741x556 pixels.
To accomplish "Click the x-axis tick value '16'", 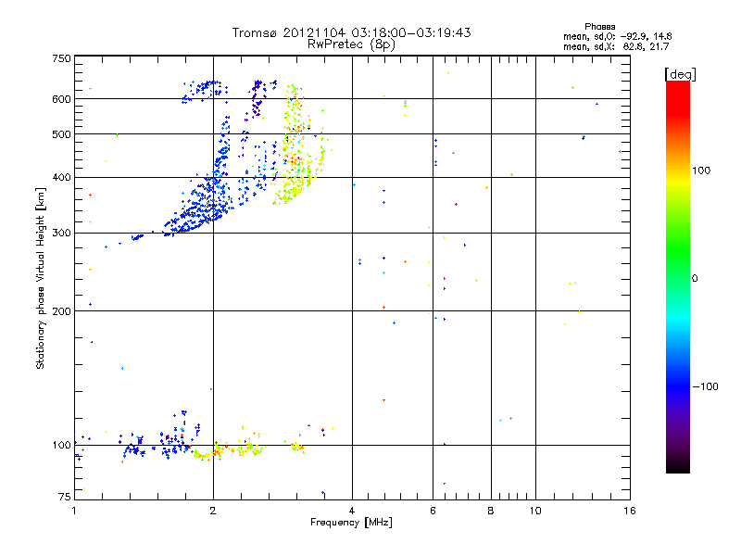I will pyautogui.click(x=630, y=511).
